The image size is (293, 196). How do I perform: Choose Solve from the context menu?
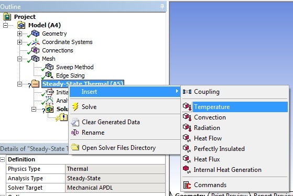point(125,107)
